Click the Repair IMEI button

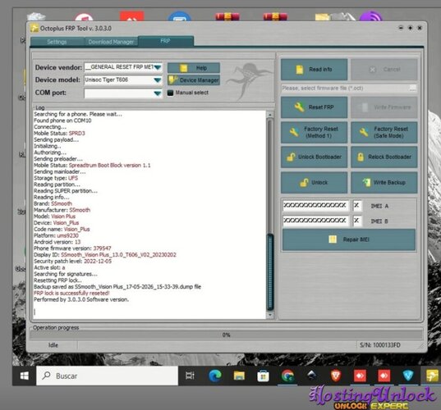click(x=349, y=239)
